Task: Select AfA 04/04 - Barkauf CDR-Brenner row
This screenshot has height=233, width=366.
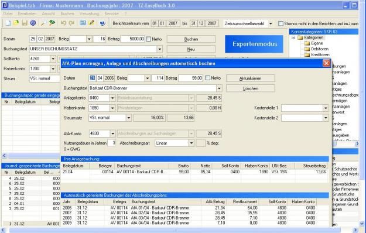Action: tap(189, 222)
